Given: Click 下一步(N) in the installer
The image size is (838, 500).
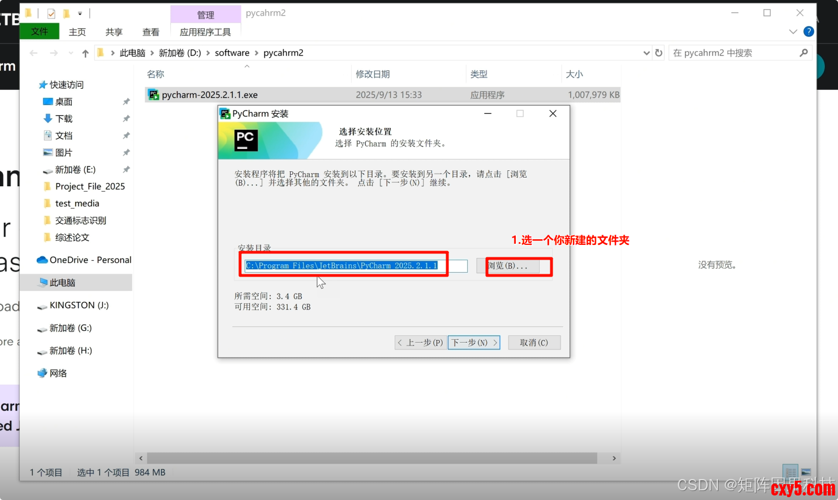Looking at the screenshot, I should pos(474,343).
